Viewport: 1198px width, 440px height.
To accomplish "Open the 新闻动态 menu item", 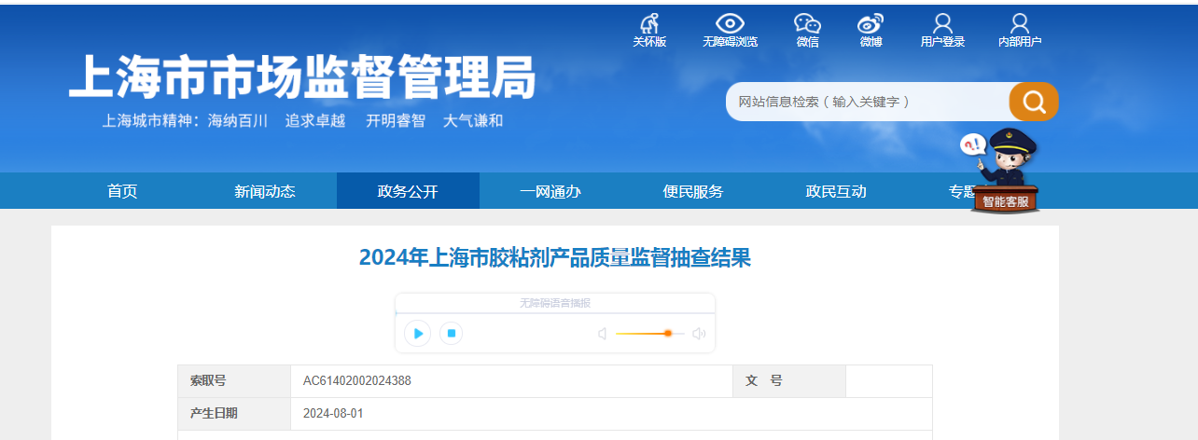I will coord(265,191).
